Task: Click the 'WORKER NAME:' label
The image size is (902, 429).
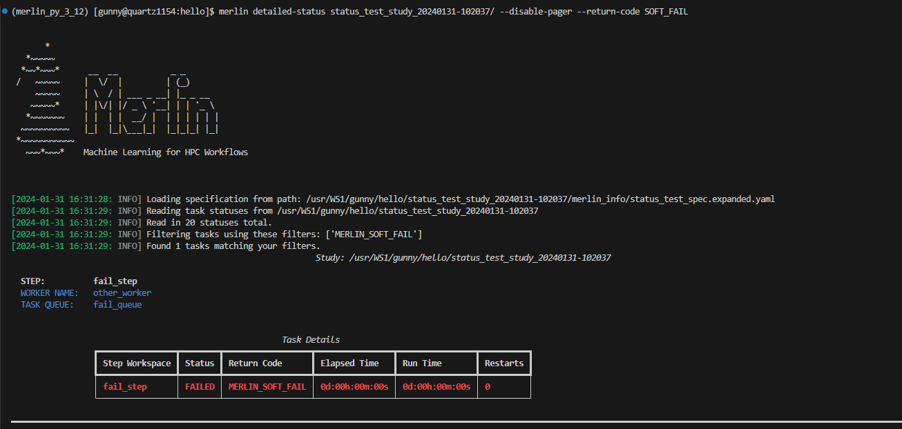Action: point(49,293)
